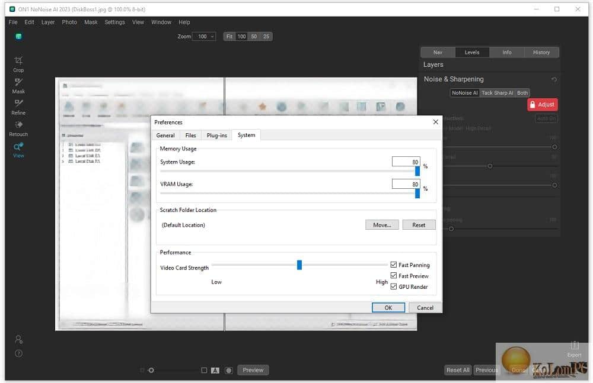This screenshot has height=383, width=593.
Task: Open the help question mark icon
Action: coord(18,353)
